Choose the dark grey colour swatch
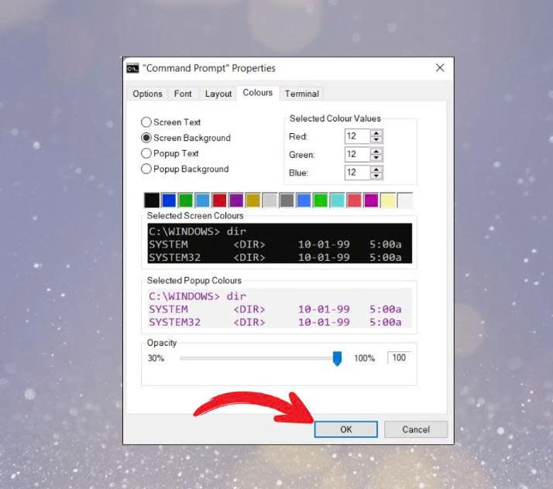Image resolution: width=553 pixels, height=489 pixels. click(x=287, y=200)
